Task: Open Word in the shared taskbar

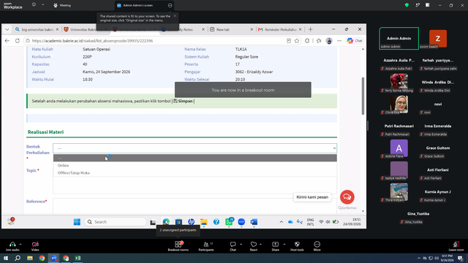Action: [254, 222]
